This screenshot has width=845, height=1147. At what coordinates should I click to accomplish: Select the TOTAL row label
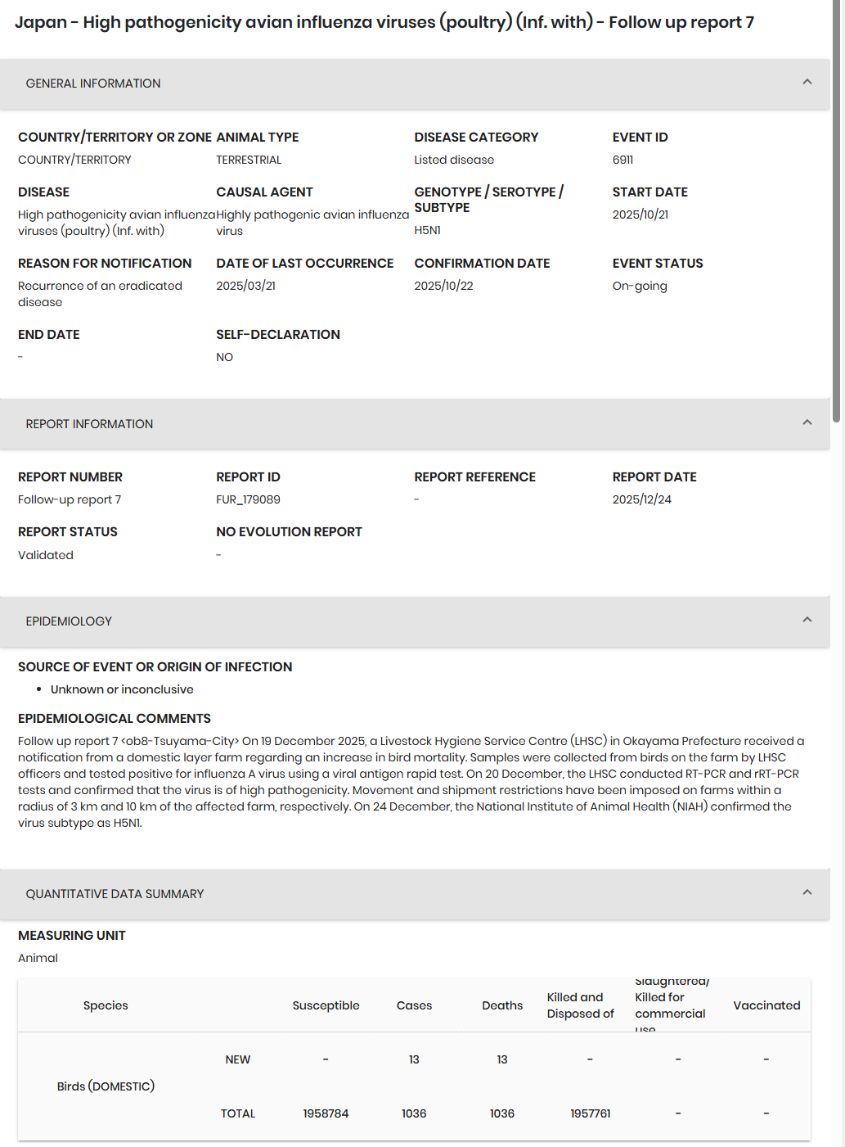(238, 1113)
